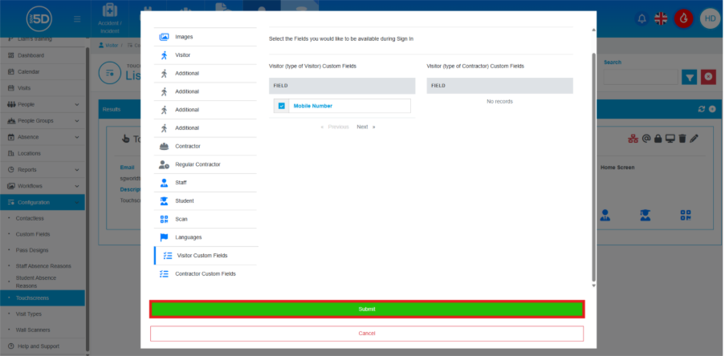
Task: Click the padlock icon
Action: tap(658, 139)
